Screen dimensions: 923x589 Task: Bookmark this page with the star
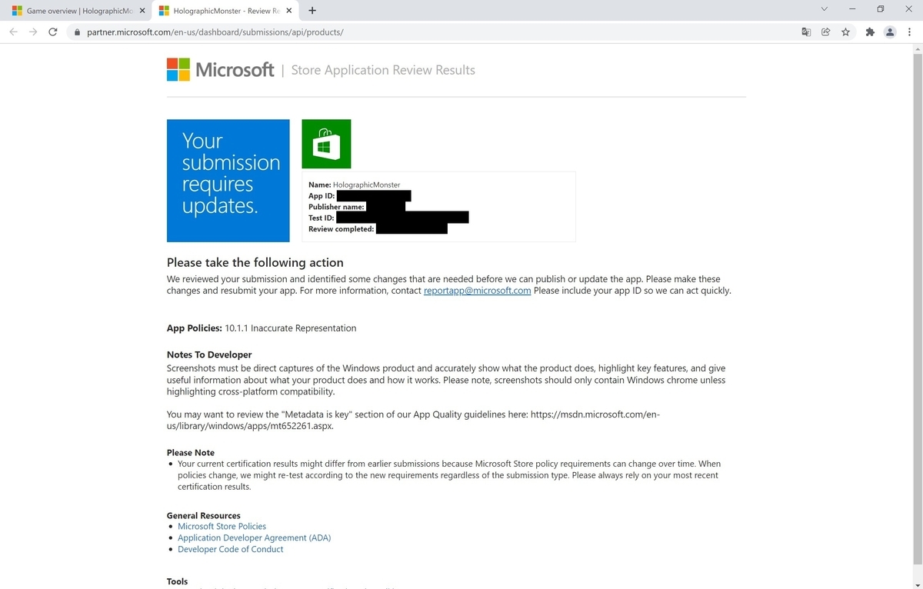[845, 32]
